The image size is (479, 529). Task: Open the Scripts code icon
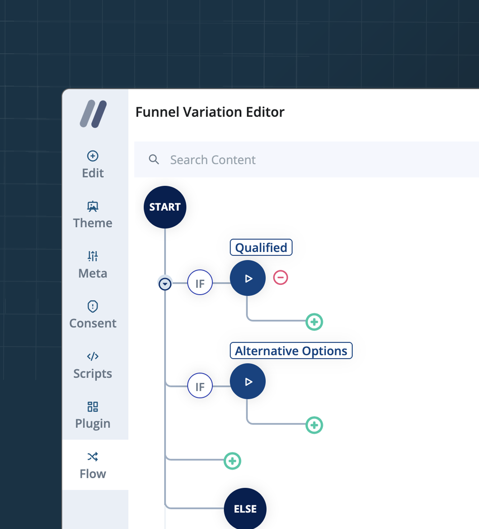click(x=93, y=356)
